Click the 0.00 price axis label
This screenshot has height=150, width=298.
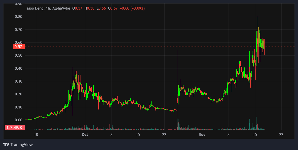click(x=19, y=120)
